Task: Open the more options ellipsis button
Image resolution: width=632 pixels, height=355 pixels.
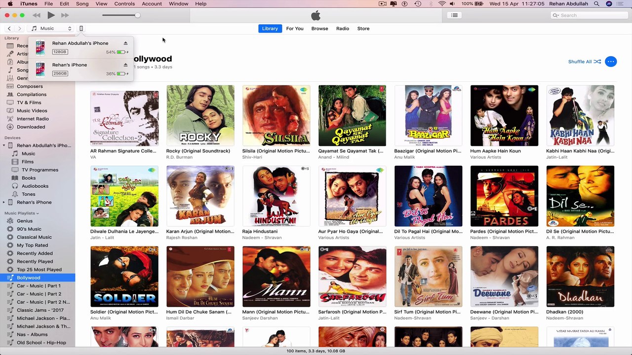Action: coord(611,62)
